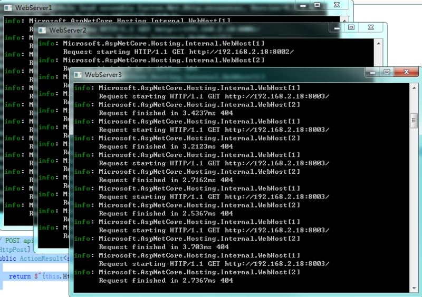Click first 8003 request starting line in WebServer3
The width and height of the screenshot is (422, 297).
(214, 96)
